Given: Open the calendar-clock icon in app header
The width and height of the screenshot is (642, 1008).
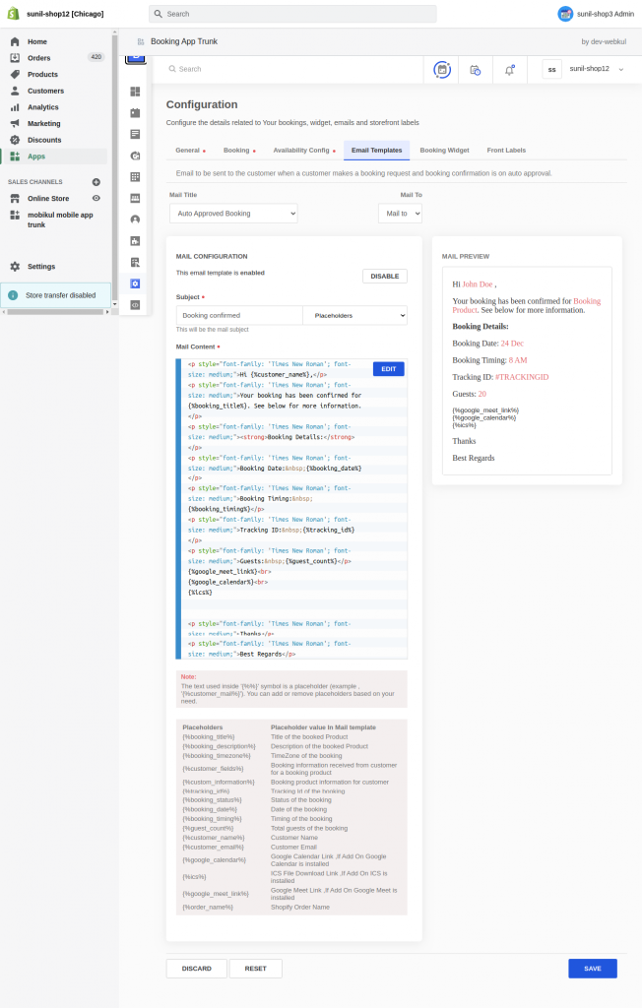Looking at the screenshot, I should (x=476, y=70).
